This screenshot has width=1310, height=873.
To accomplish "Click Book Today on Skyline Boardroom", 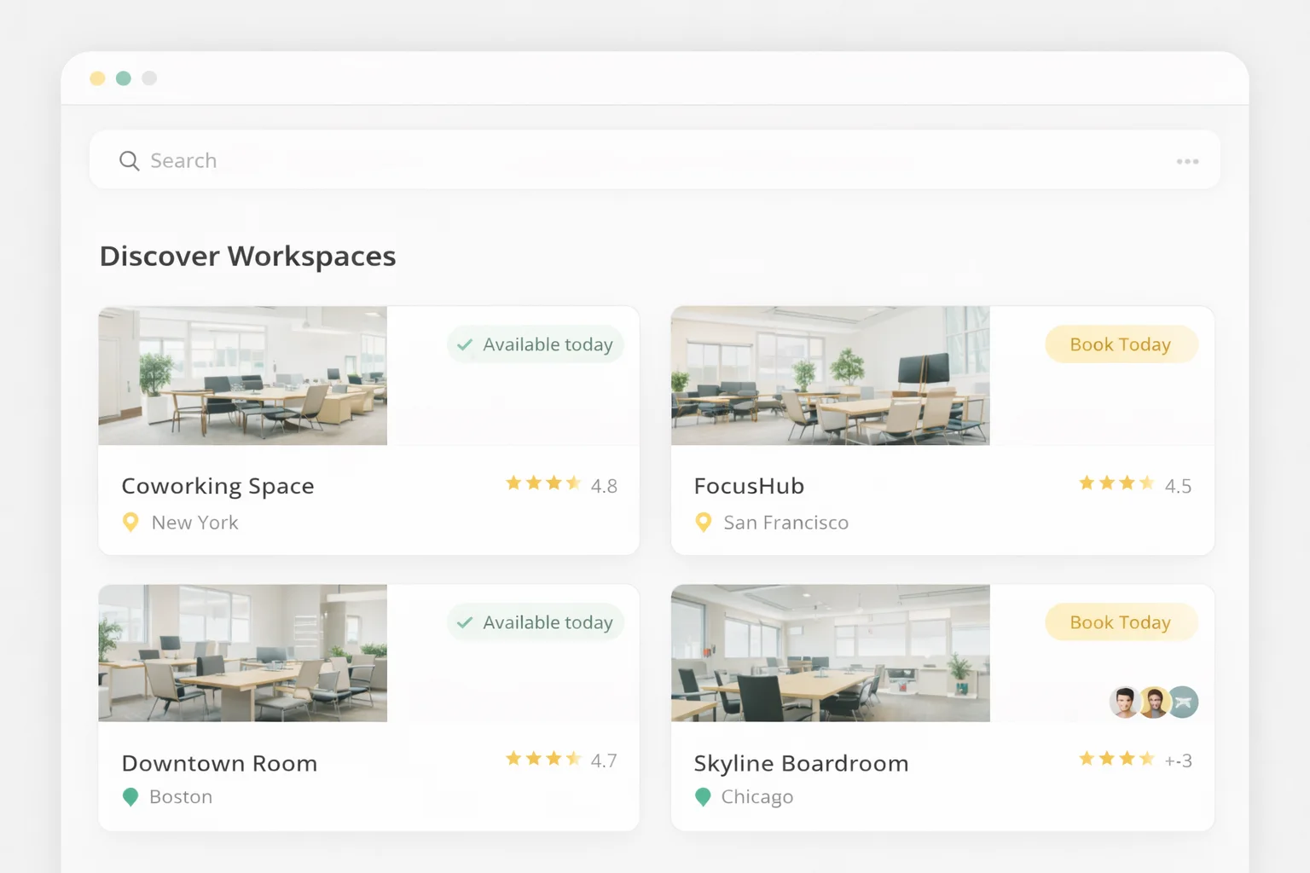I will [1120, 622].
